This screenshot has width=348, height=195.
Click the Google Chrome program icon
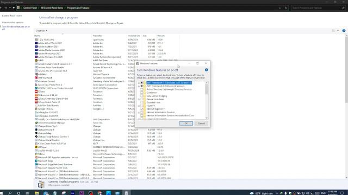pos(36,109)
